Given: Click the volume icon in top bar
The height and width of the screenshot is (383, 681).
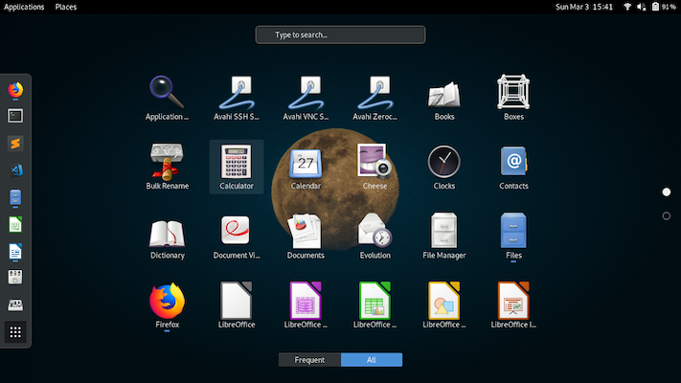Looking at the screenshot, I should [x=642, y=7].
